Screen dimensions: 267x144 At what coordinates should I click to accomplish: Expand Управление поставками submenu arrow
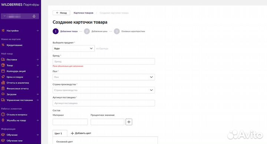click(x=37, y=100)
